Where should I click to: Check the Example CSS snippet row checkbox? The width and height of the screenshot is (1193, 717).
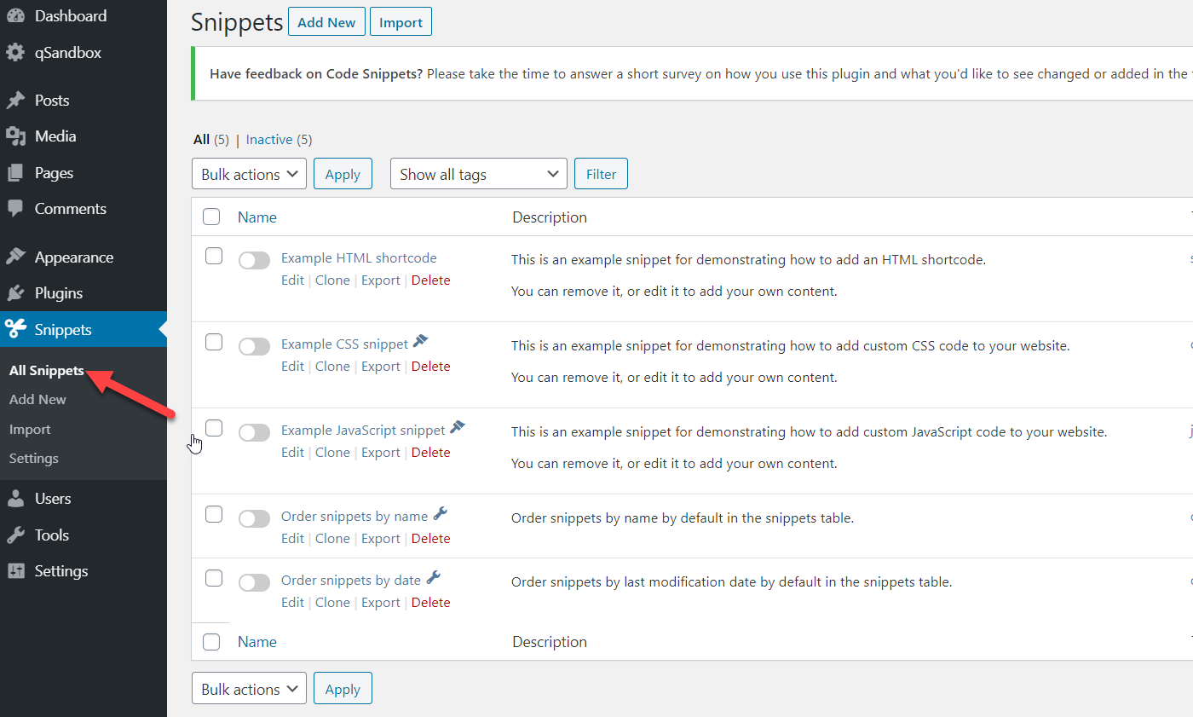tap(214, 342)
